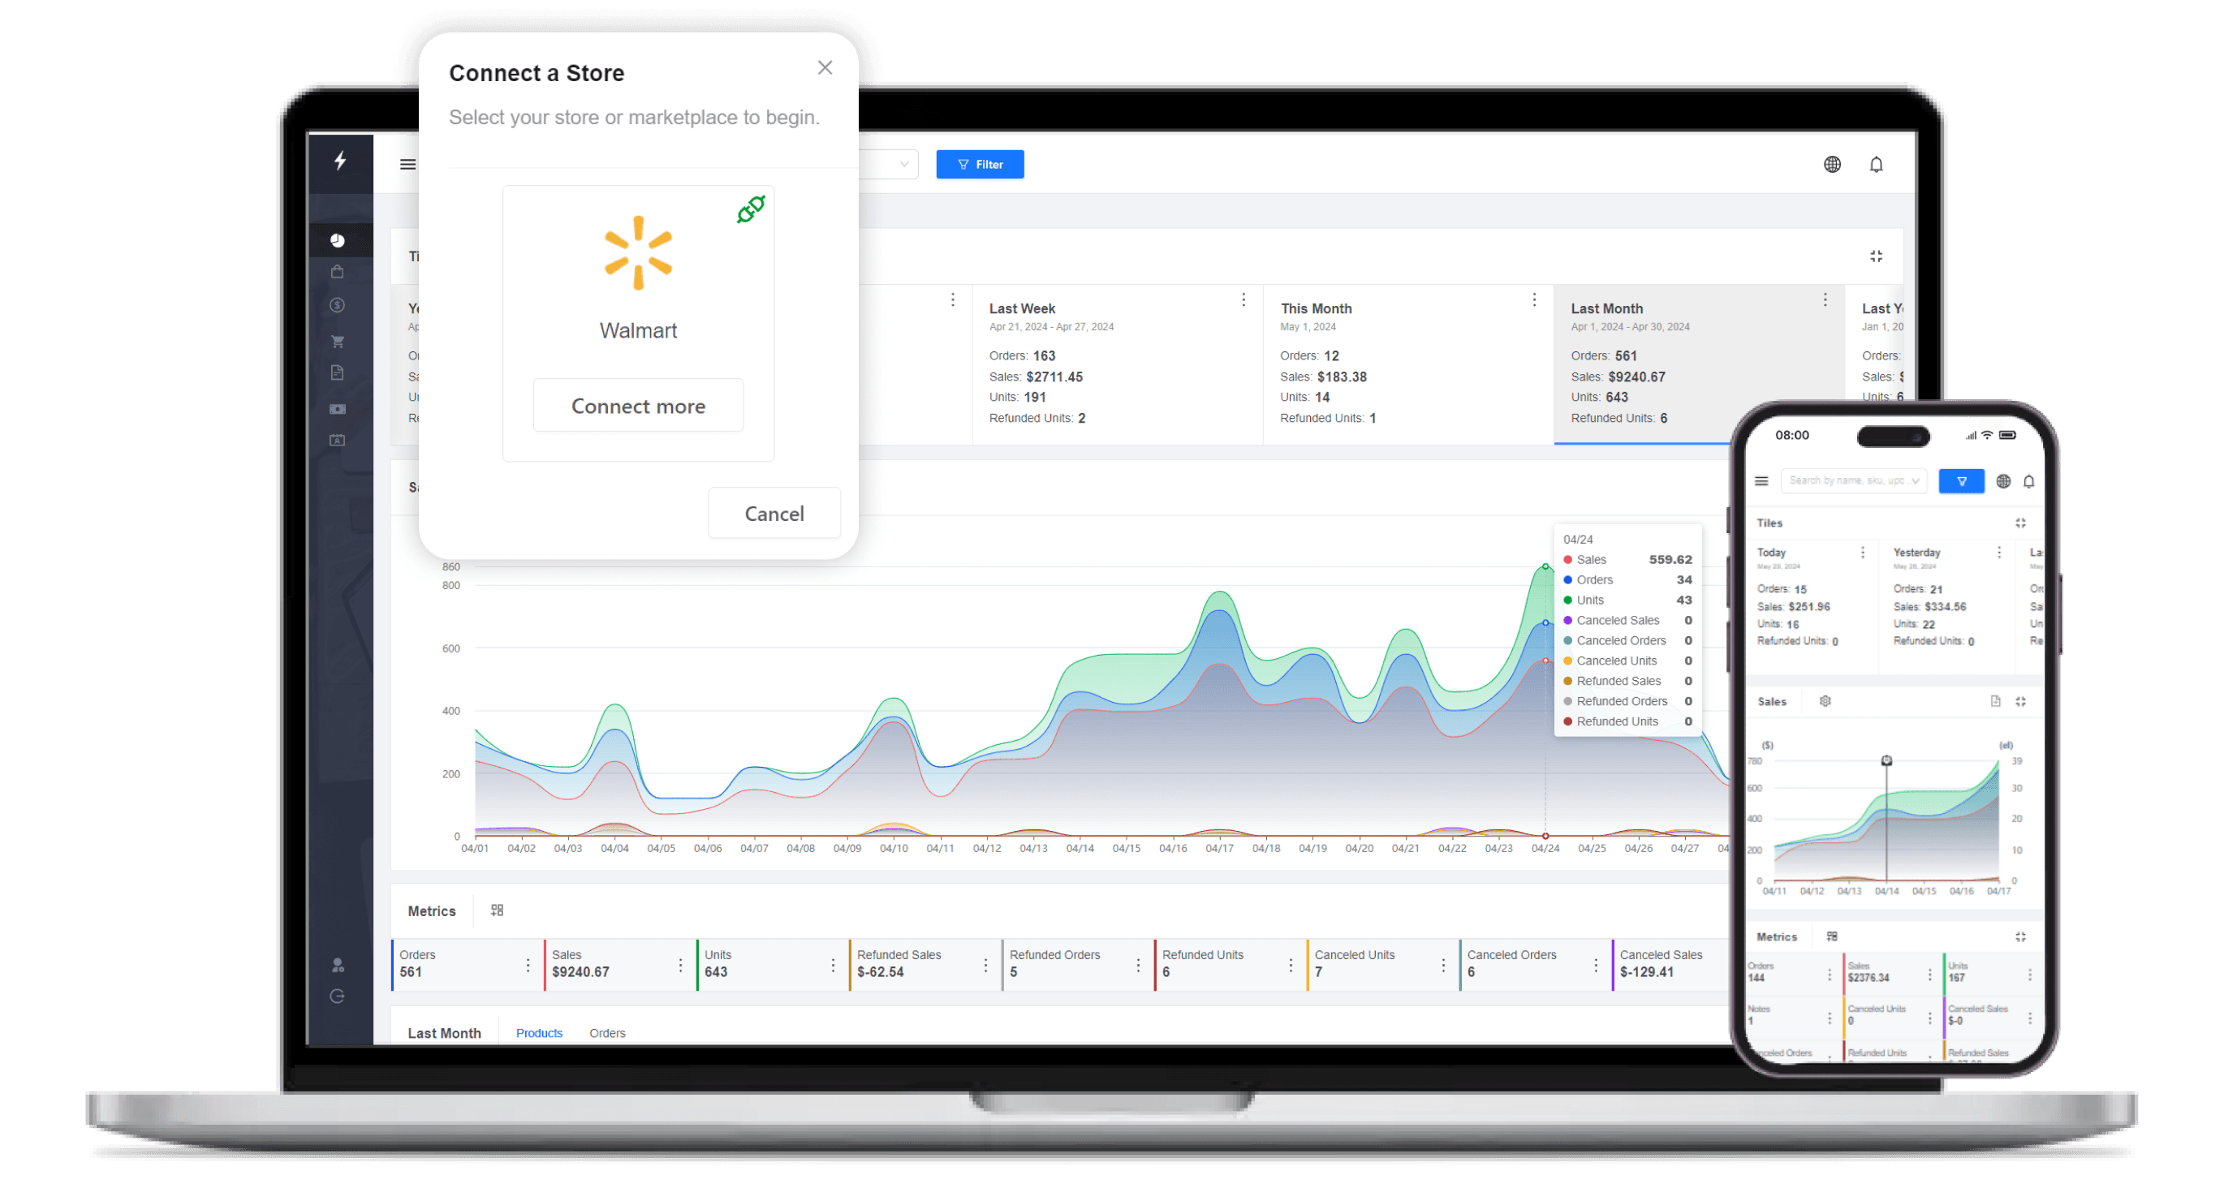The image size is (2224, 1188).
Task: Open the hamburger menu on the laptop dashboard
Action: point(407,164)
